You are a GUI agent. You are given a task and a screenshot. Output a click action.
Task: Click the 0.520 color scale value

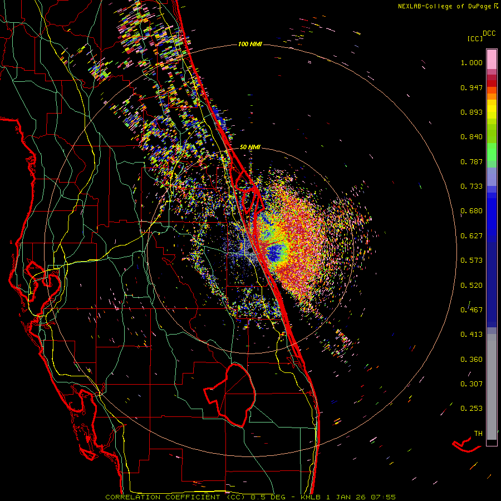[x=471, y=285]
